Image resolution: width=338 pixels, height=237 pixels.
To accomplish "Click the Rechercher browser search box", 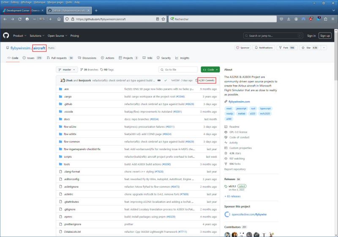I will (x=223, y=19).
